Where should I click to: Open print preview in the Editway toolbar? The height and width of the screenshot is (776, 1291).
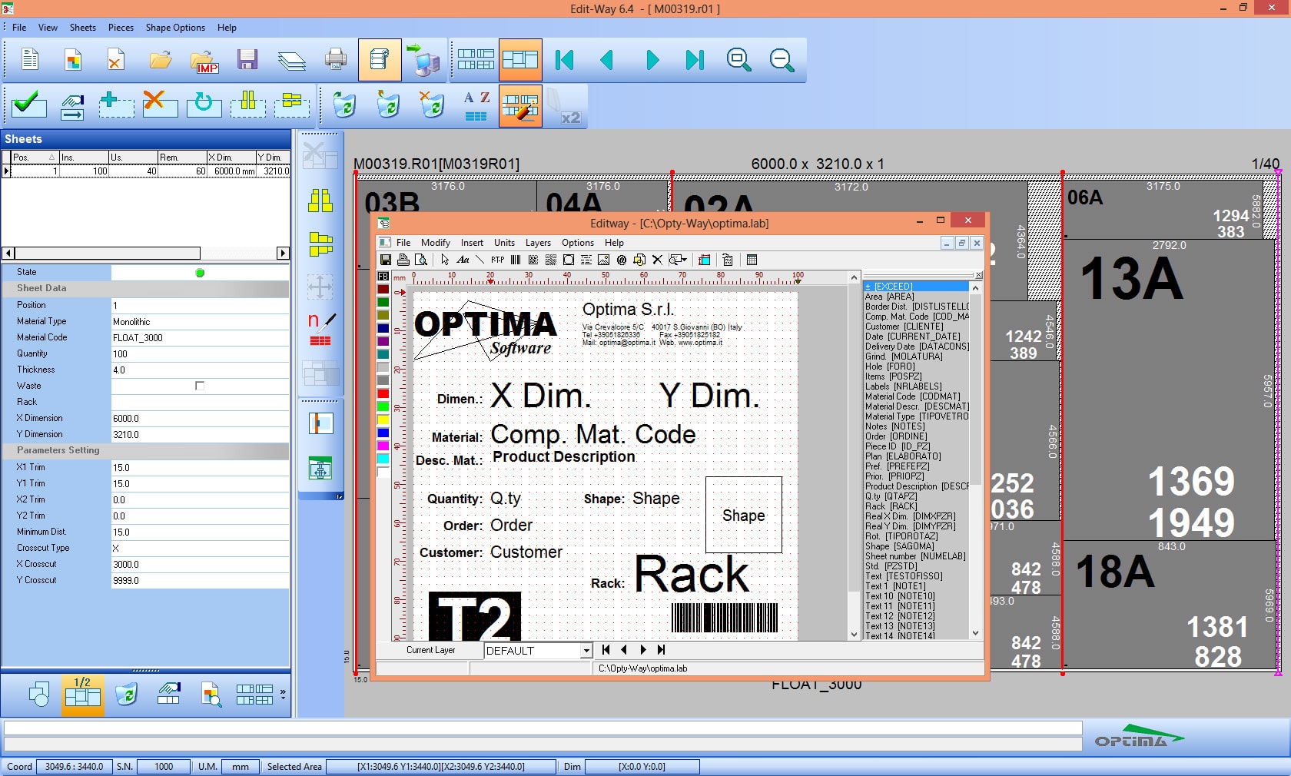[x=421, y=260]
